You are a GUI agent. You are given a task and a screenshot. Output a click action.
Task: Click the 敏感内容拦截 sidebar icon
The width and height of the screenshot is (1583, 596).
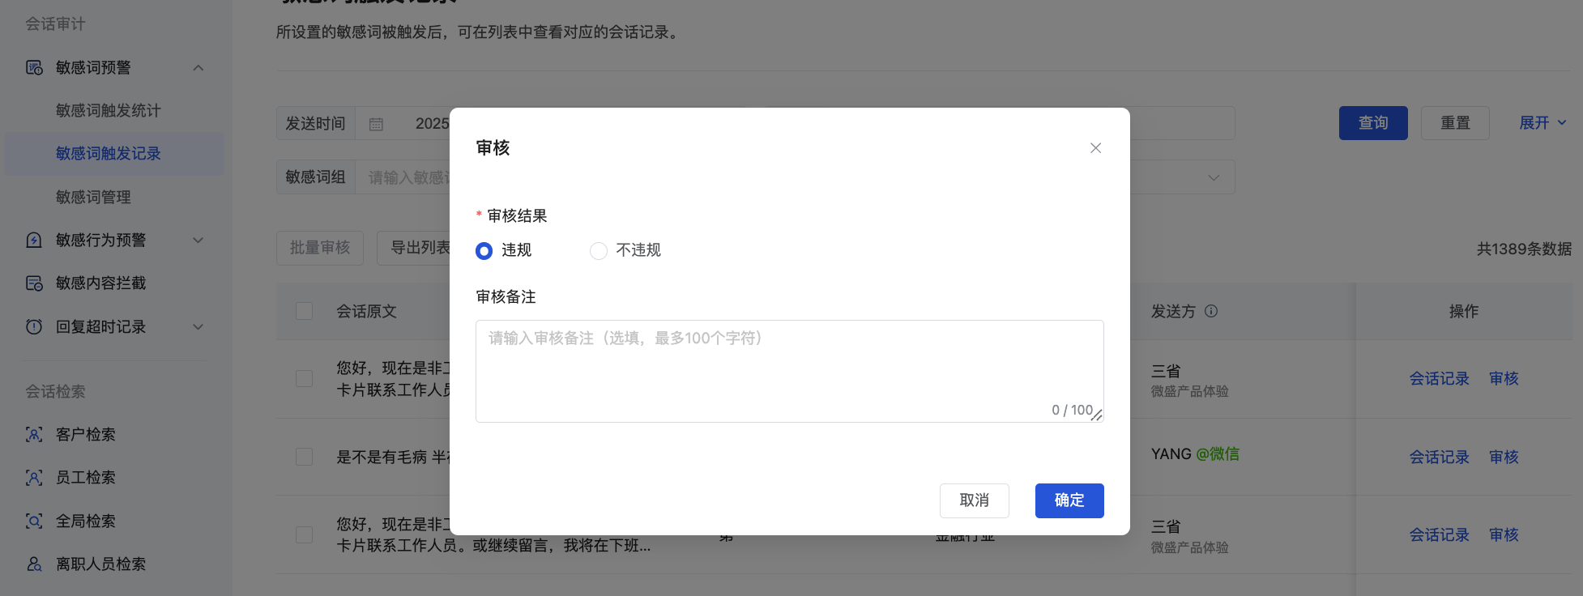point(34,283)
